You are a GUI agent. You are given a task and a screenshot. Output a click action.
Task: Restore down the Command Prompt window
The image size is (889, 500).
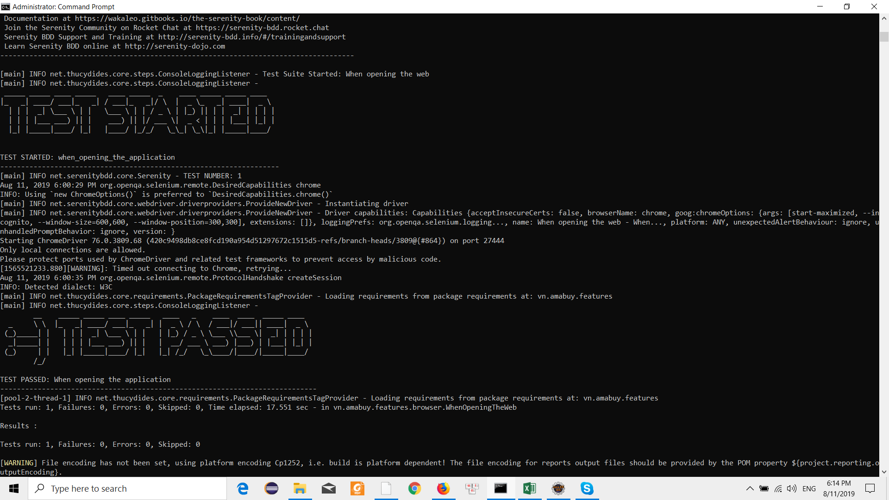847,6
